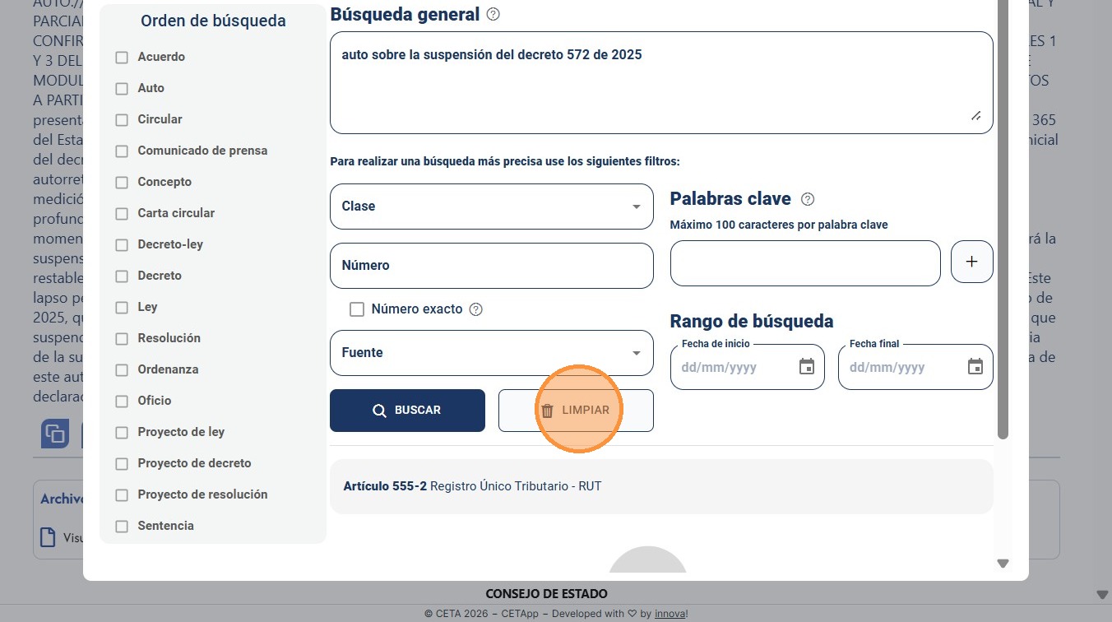The width and height of the screenshot is (1112, 622).
Task: Open Artículo 555-2 Registro Único Tributario result
Action: coord(661,486)
